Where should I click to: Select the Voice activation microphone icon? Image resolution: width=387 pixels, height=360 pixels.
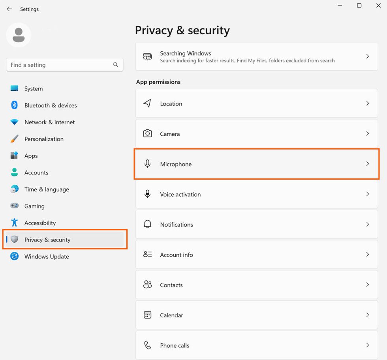tap(147, 194)
